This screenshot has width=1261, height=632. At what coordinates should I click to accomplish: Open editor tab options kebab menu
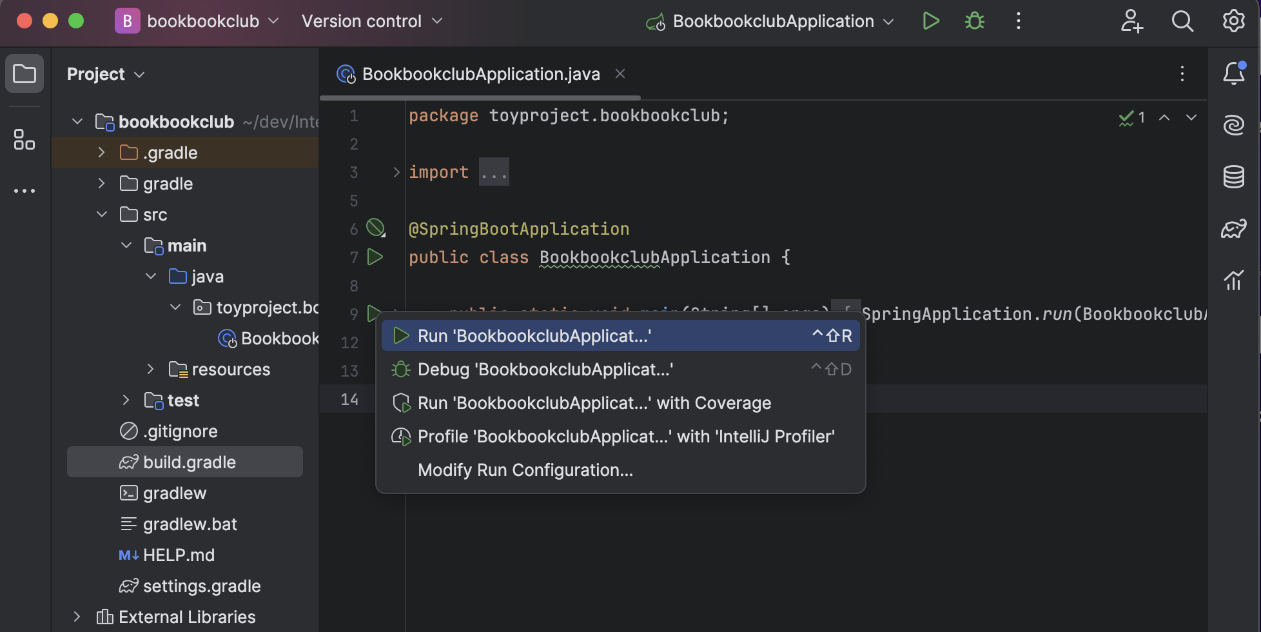tap(1182, 74)
